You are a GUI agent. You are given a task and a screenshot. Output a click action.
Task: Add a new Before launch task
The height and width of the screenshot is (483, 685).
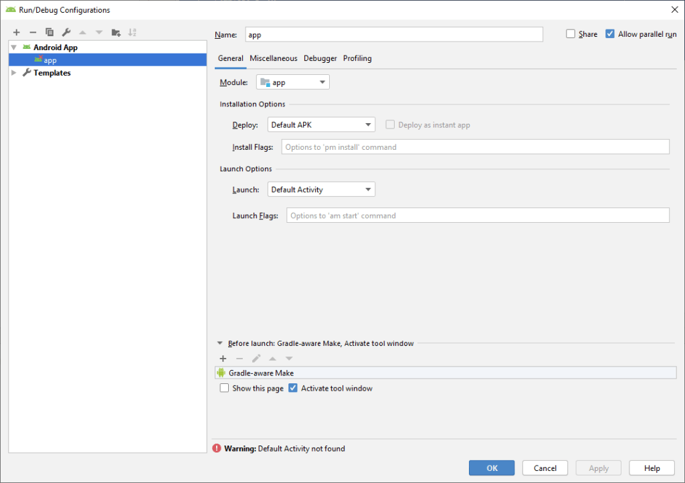(223, 359)
